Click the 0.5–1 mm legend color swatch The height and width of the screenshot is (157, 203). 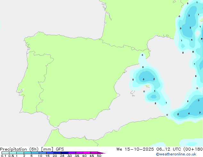13,153
